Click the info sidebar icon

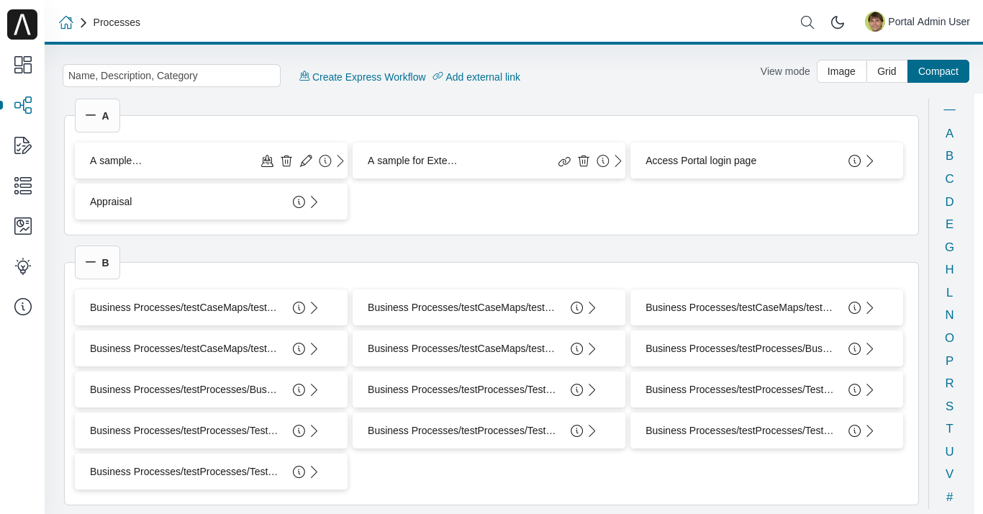[23, 307]
